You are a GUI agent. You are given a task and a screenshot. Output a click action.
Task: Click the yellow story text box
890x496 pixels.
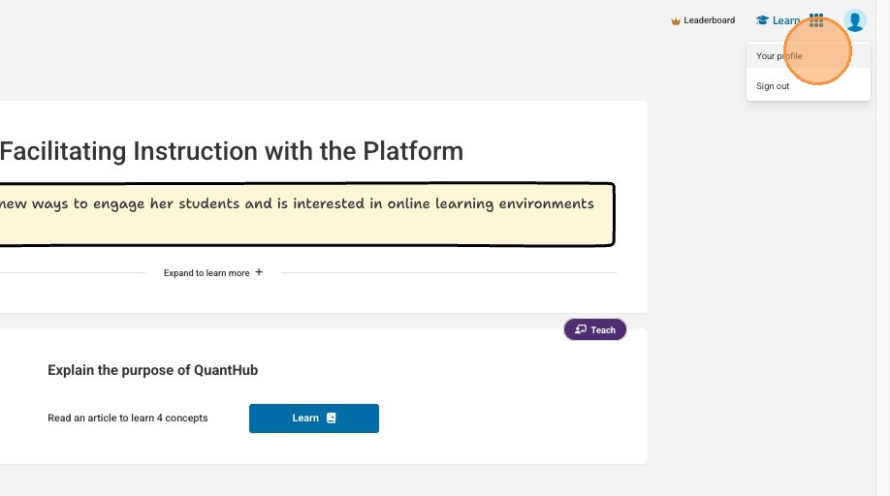(301, 214)
